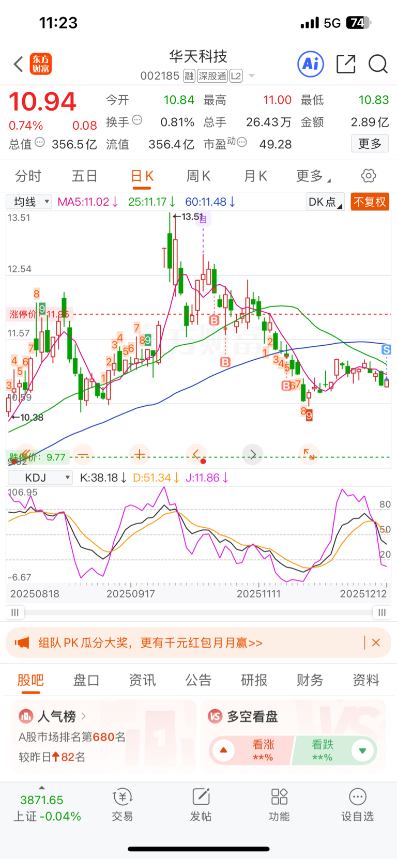This screenshot has width=397, height=859.
Task: Tap A股市场排名第680名 text
Action: (x=72, y=737)
